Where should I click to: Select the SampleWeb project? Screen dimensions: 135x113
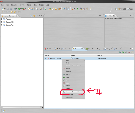click(x=10, y=25)
